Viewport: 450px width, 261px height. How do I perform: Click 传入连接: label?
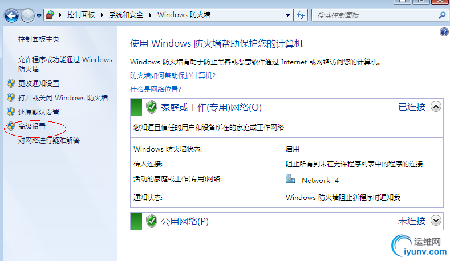(148, 164)
